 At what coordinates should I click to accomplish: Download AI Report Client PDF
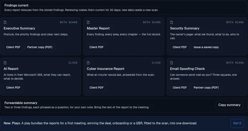[13, 88]
